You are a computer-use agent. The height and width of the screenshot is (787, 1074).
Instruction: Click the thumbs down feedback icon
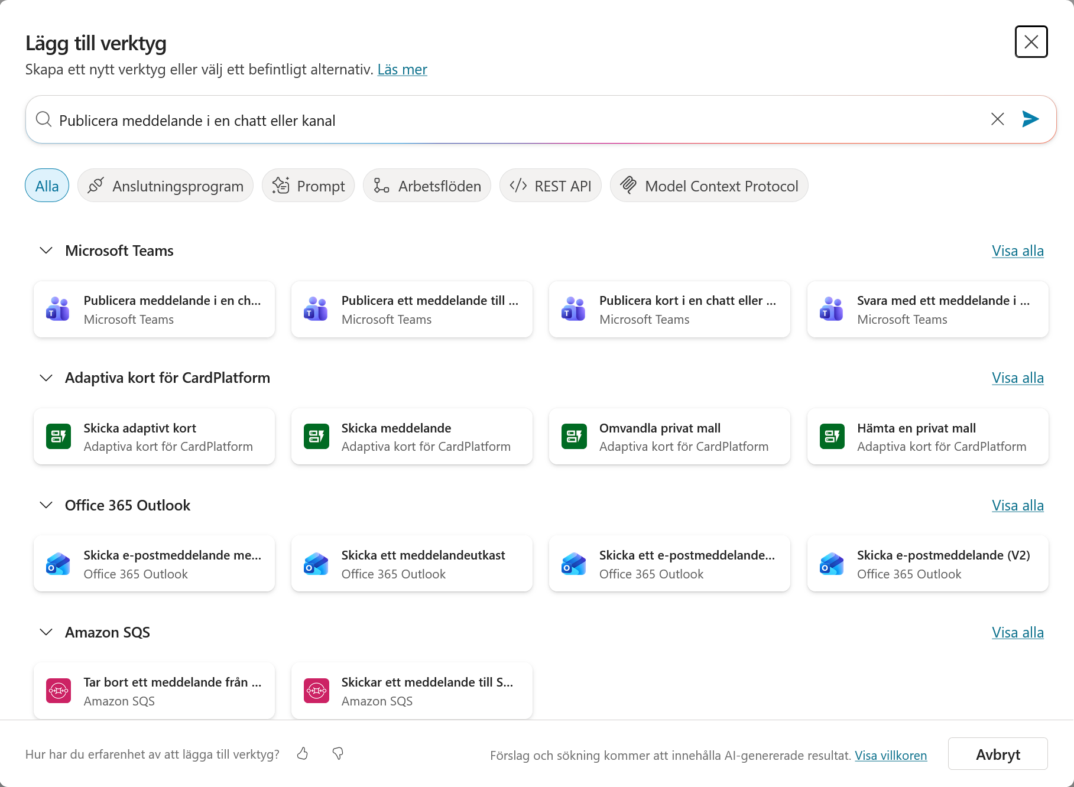tap(338, 754)
